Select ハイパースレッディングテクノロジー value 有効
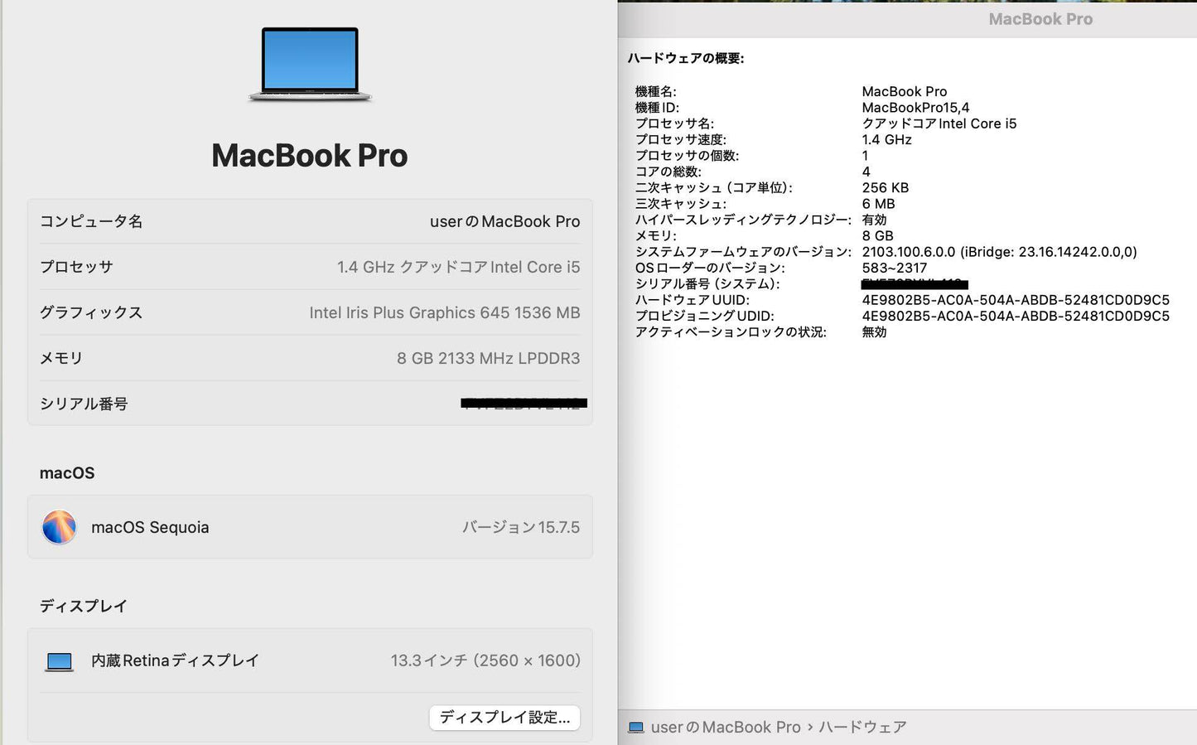 pyautogui.click(x=874, y=220)
